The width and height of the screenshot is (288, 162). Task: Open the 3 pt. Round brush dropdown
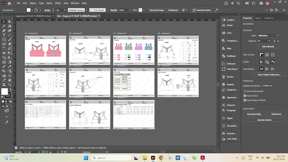(107, 10)
